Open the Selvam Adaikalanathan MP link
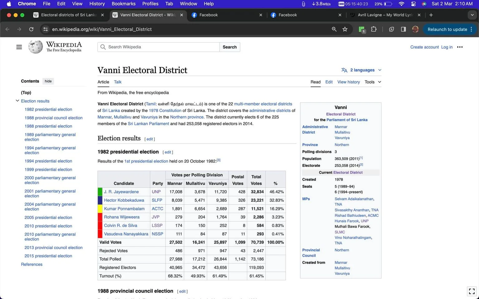Viewport: 479px width, 299px height. tap(354, 199)
